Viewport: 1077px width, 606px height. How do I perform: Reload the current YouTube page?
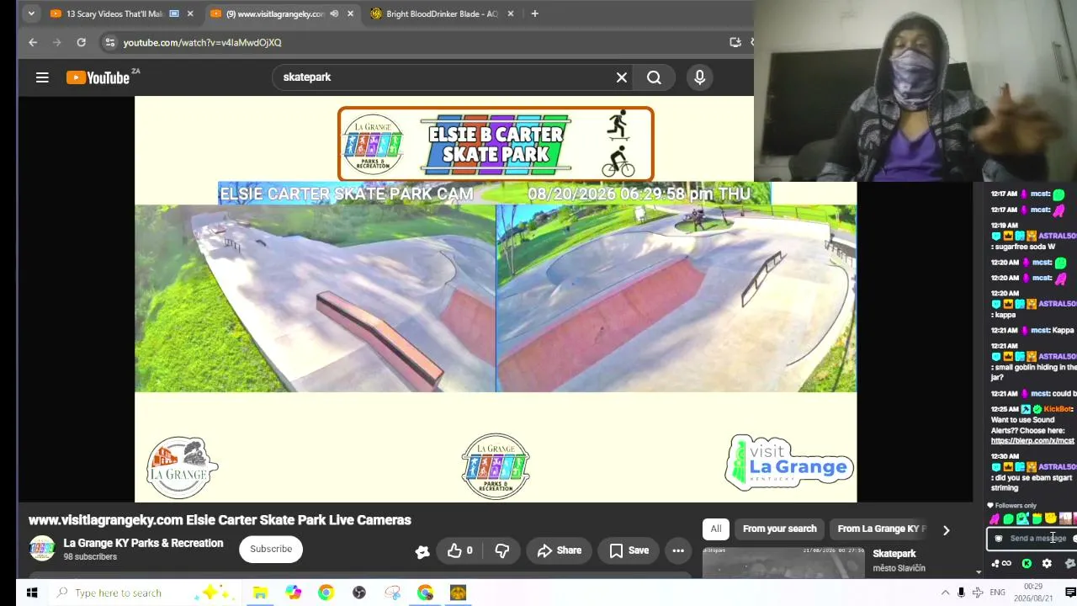[x=81, y=42]
